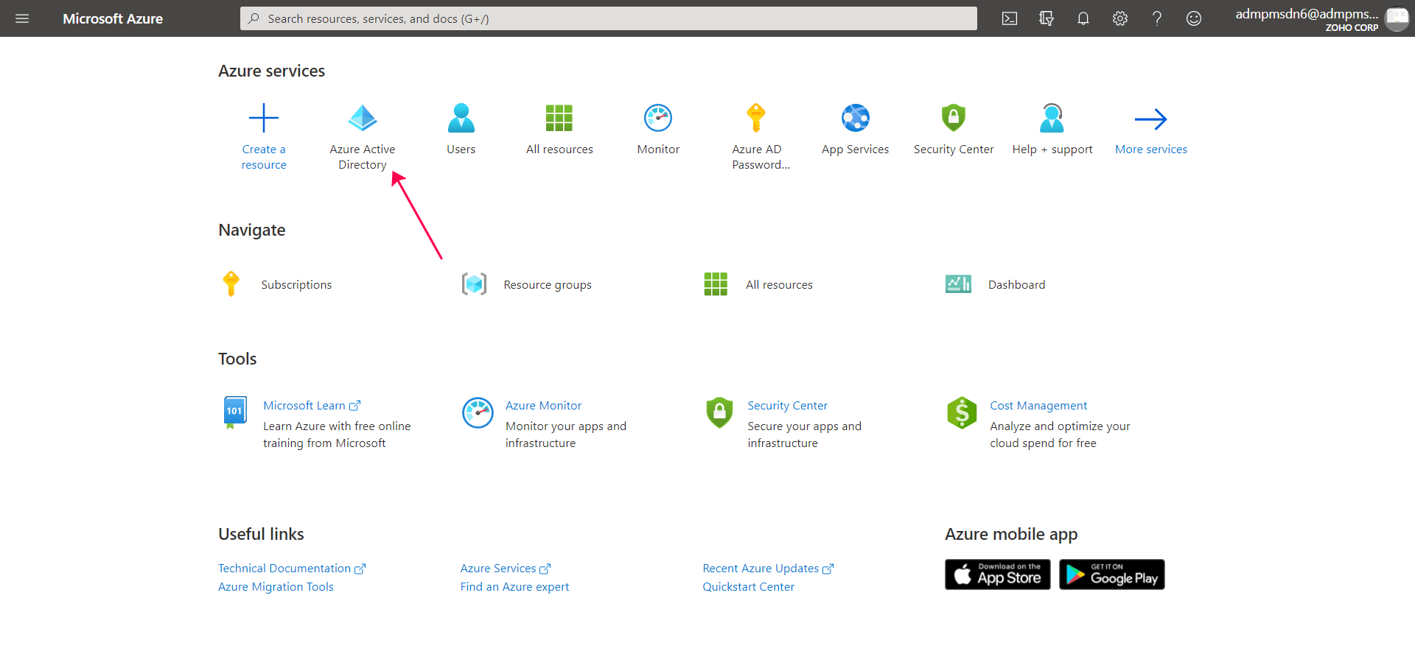
Task: Open the Azure Services useful link
Action: click(x=506, y=569)
